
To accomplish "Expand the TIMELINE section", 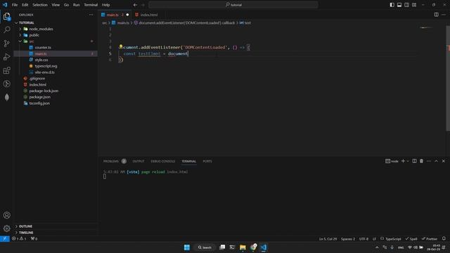I will point(26,233).
